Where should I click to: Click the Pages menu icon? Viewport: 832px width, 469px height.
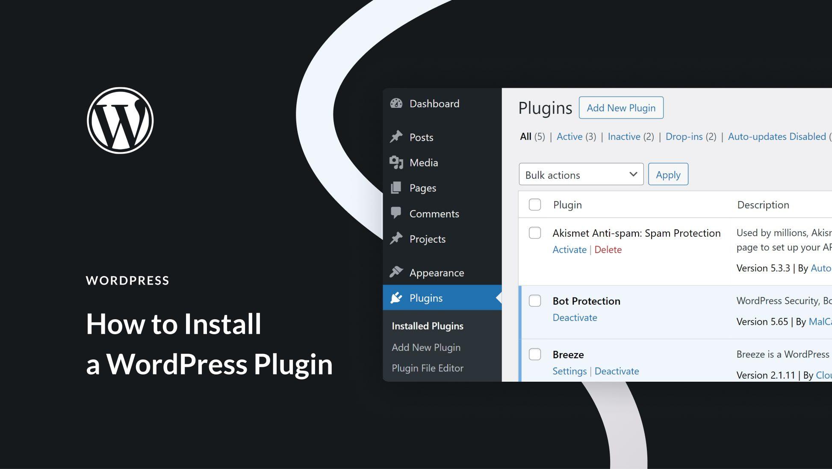pyautogui.click(x=397, y=187)
